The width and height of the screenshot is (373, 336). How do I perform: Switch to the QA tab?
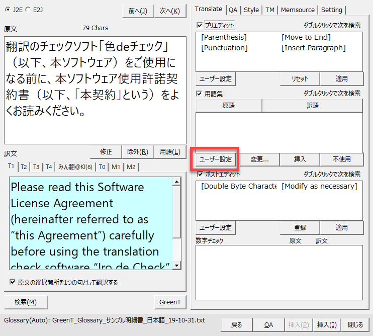tap(233, 10)
